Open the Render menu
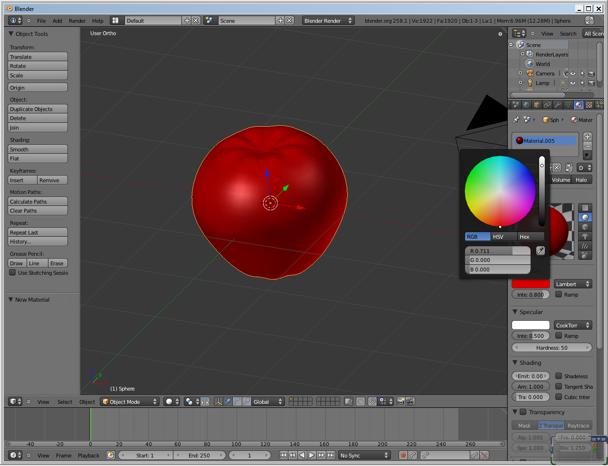 [x=77, y=20]
